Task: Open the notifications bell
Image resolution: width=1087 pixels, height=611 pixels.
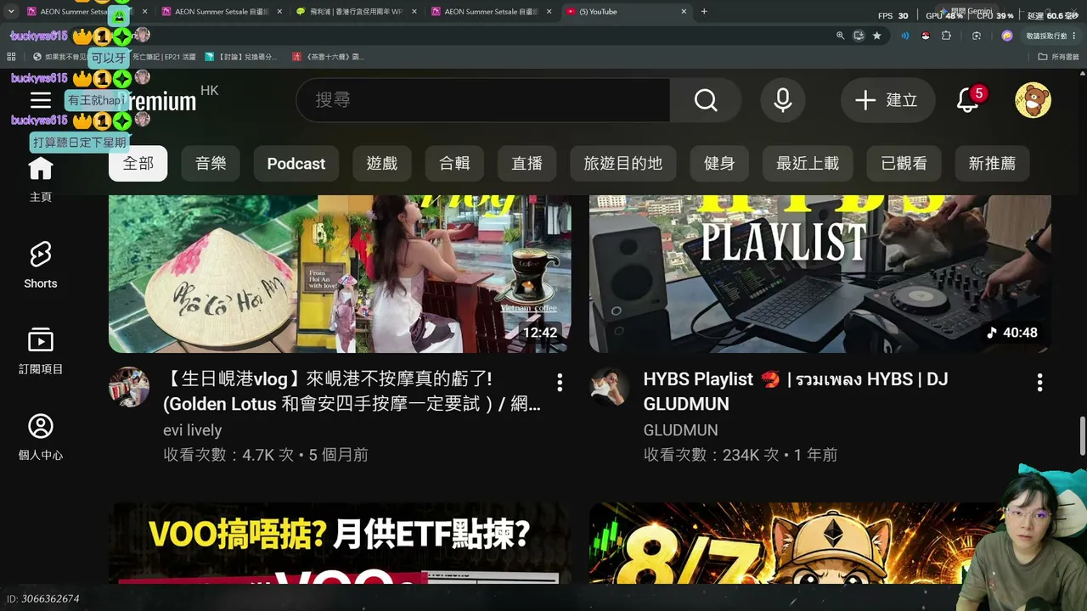Action: coord(968,100)
